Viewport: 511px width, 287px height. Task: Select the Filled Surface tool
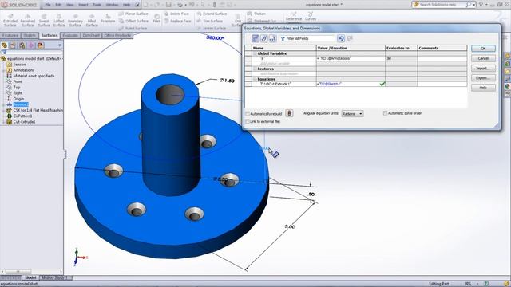(92, 20)
